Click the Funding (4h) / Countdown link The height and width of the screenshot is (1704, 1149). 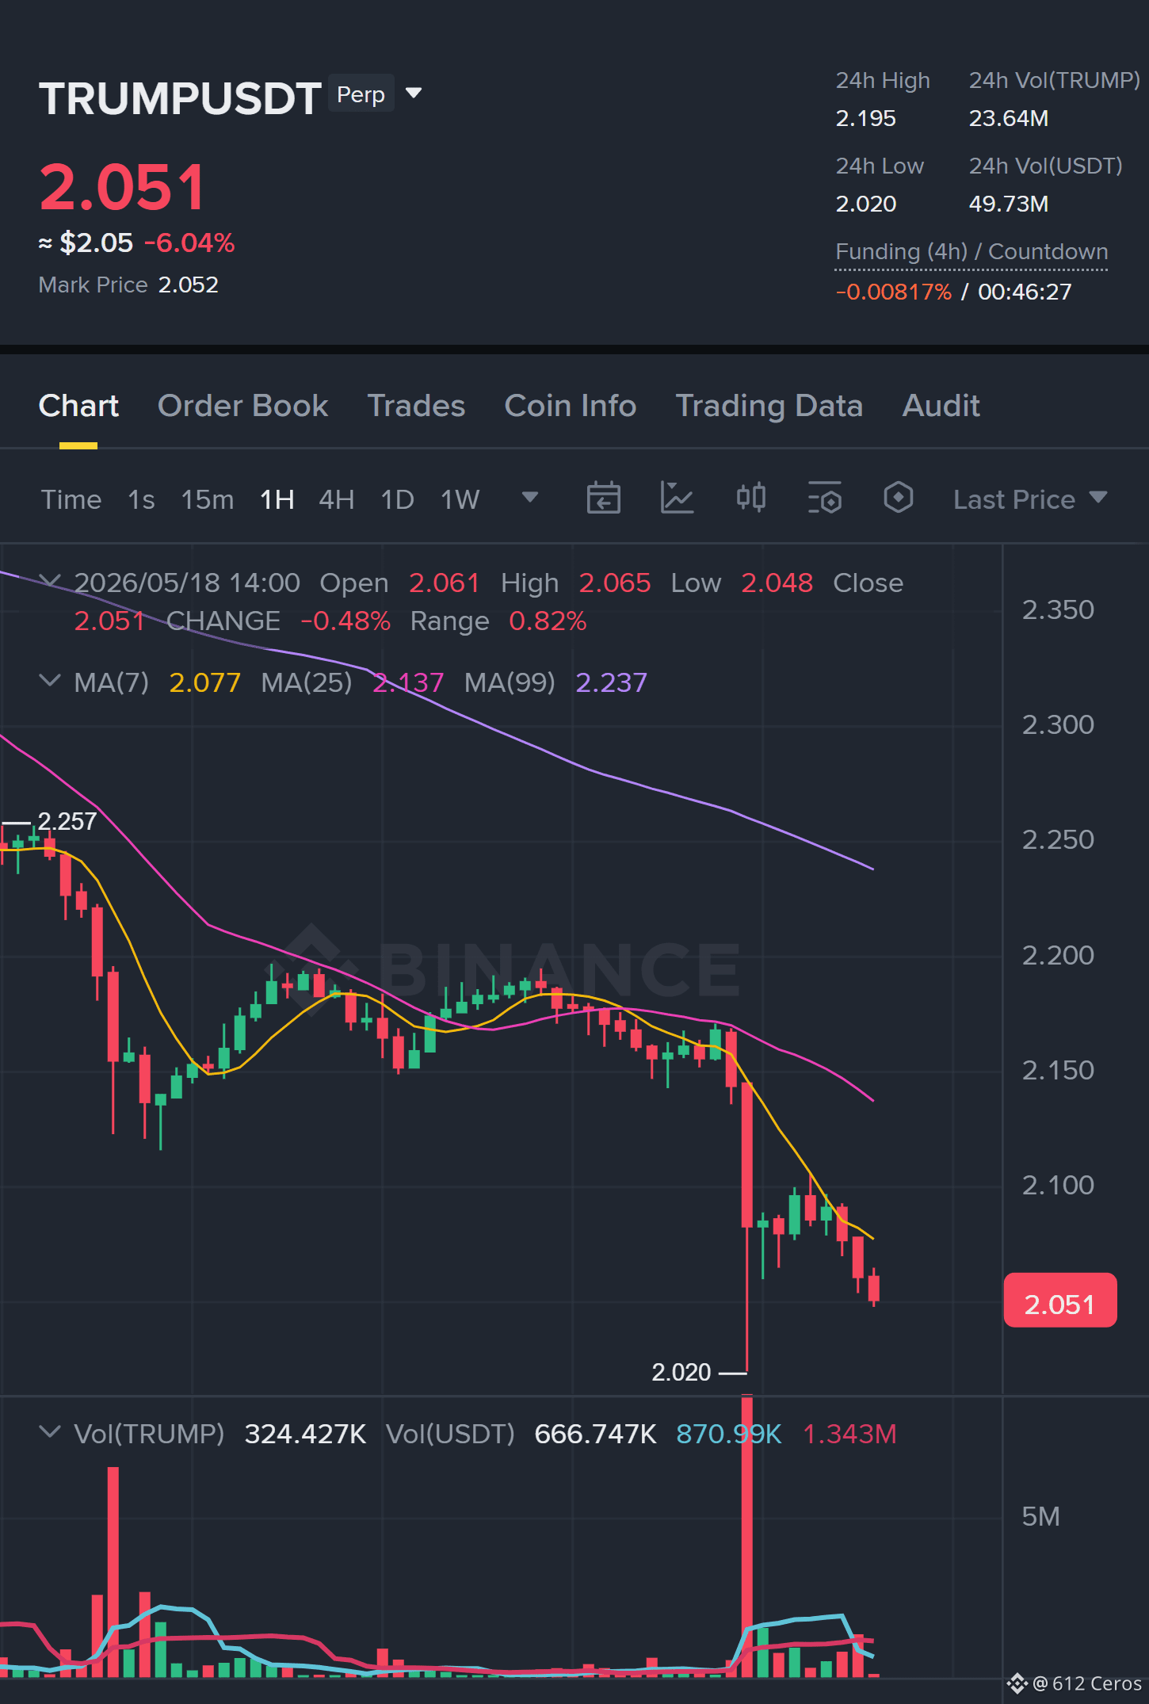[971, 252]
